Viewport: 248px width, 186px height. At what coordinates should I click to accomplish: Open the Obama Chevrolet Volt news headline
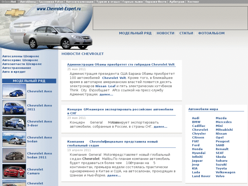[121, 65]
